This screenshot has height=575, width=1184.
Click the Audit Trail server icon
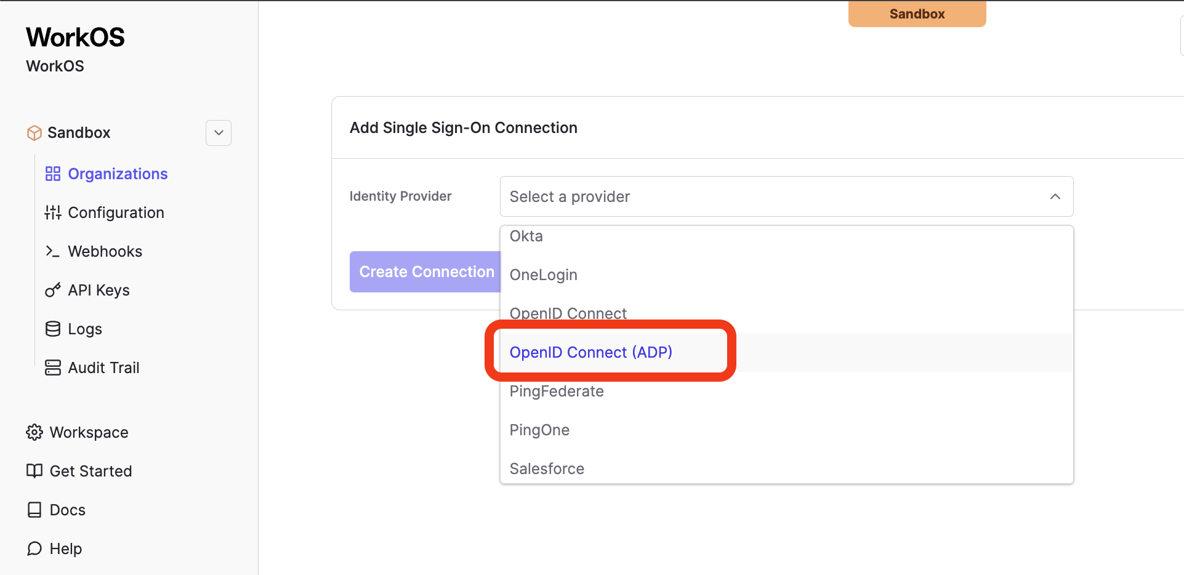tap(53, 368)
